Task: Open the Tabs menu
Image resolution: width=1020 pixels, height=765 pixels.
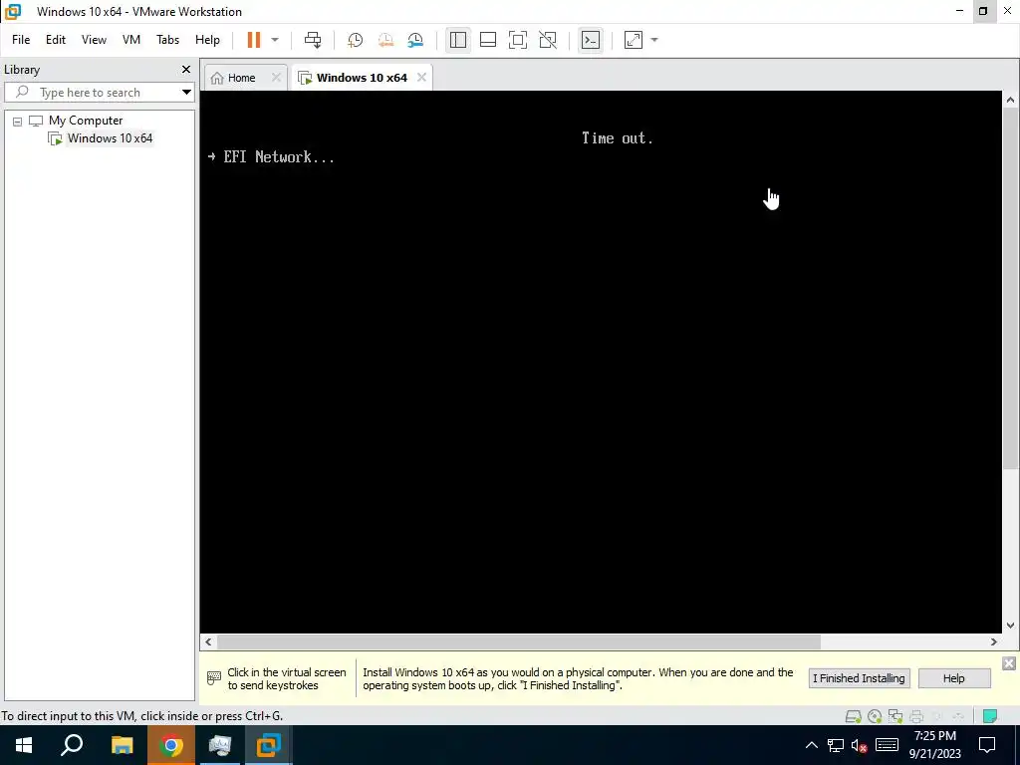Action: [167, 40]
